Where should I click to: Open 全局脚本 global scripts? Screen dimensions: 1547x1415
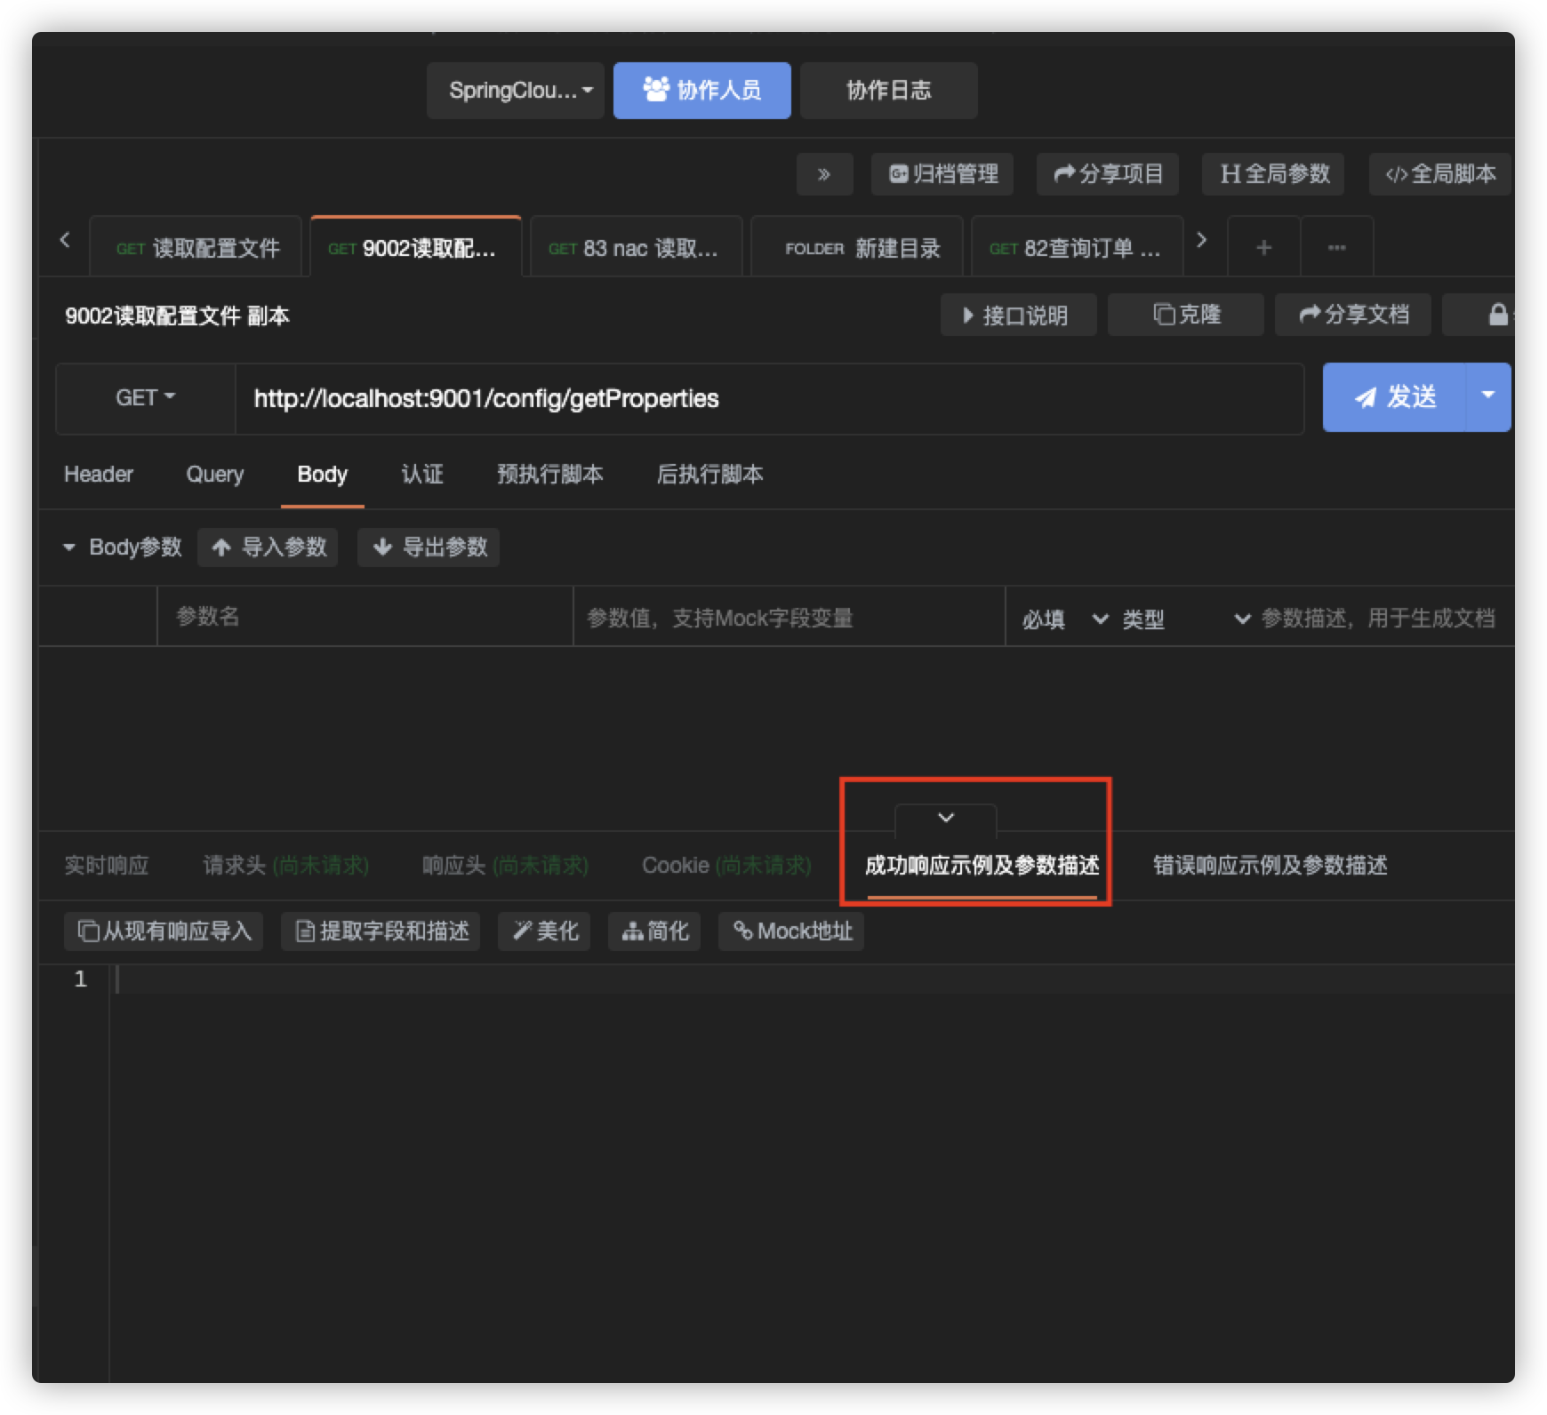pos(1440,174)
